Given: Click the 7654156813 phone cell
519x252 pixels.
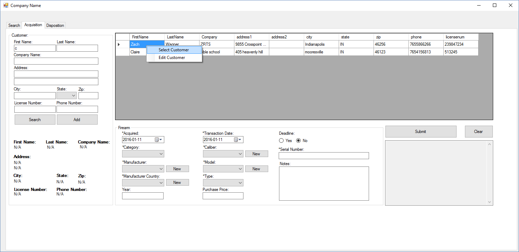Looking at the screenshot, I should (x=426, y=52).
